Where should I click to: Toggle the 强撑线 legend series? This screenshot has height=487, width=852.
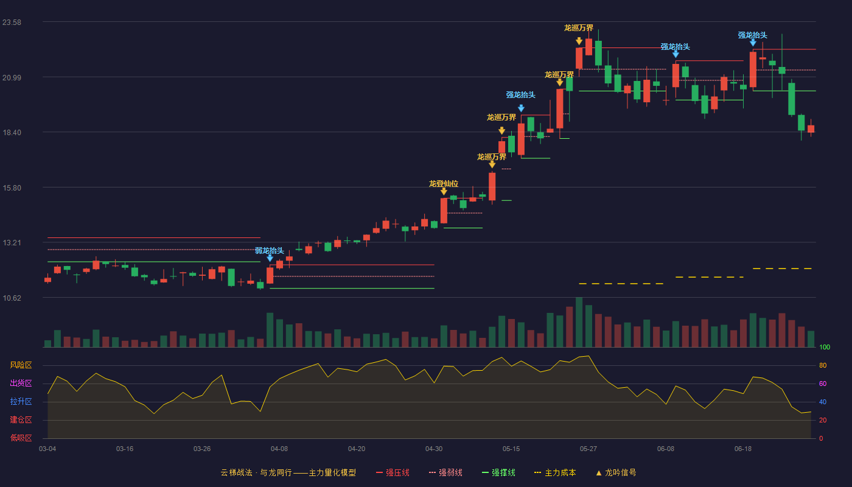tap(498, 472)
